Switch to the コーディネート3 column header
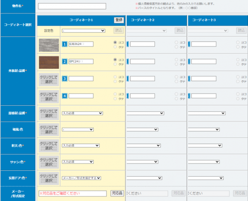The height and width of the screenshot is (201, 248). point(204,20)
